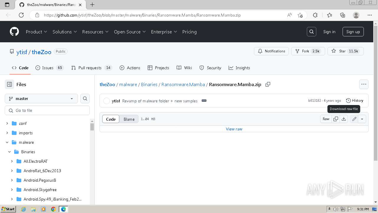Open the browser extensions icon
378x213 pixels.
click(315, 15)
